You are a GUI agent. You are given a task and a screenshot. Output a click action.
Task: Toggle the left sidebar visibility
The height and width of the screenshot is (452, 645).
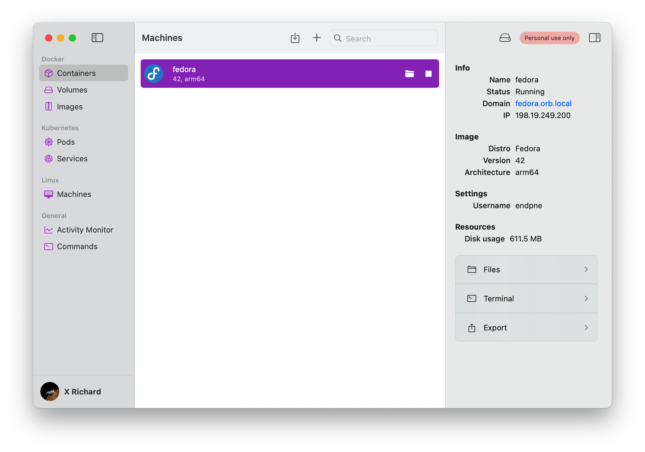pyautogui.click(x=97, y=38)
